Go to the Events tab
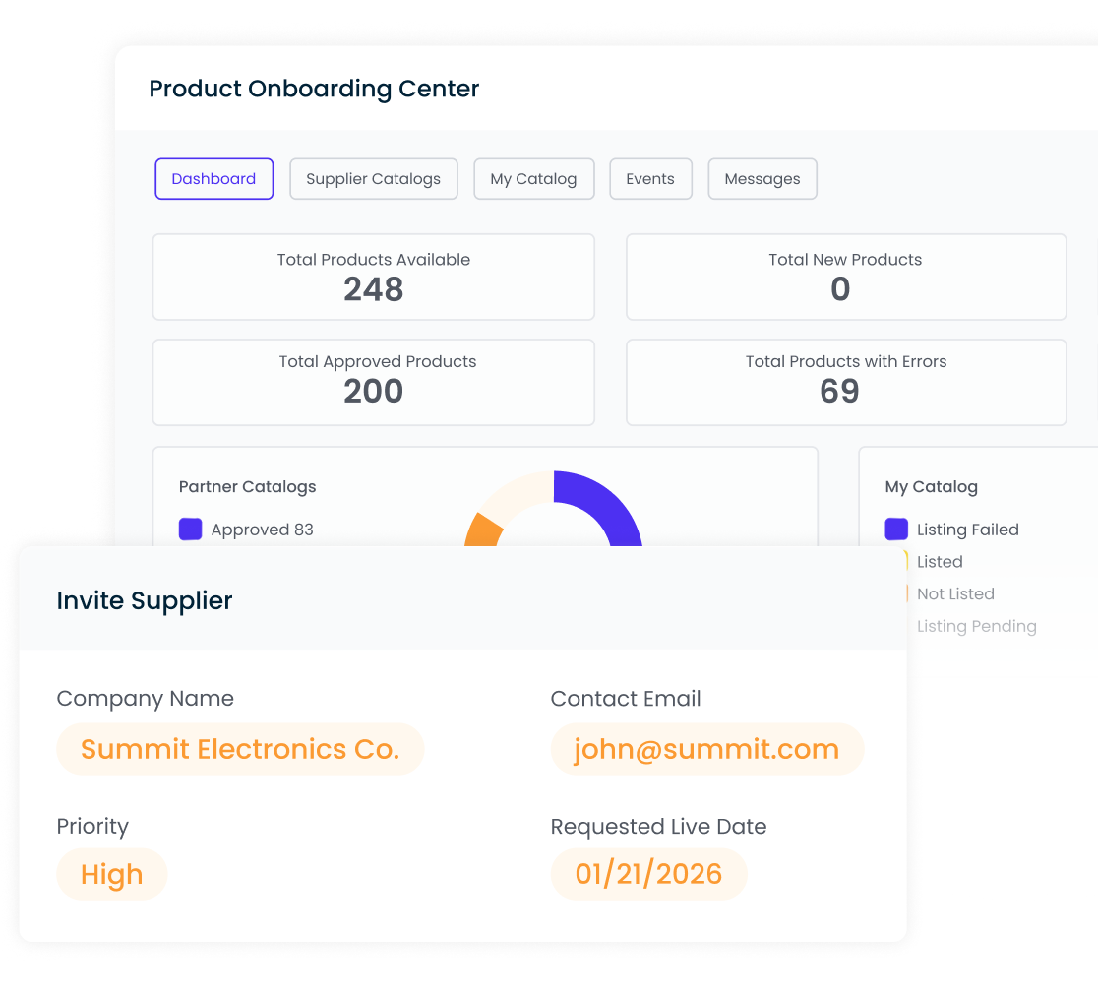This screenshot has width=1098, height=997. 650,179
